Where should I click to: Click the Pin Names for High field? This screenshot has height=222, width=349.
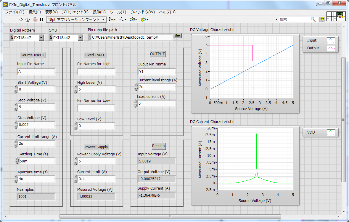click(97, 72)
